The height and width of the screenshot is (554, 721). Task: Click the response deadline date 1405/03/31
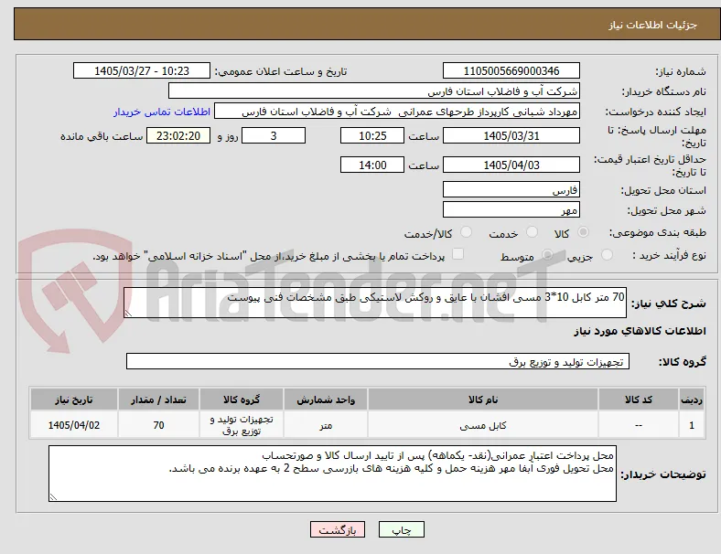point(511,135)
